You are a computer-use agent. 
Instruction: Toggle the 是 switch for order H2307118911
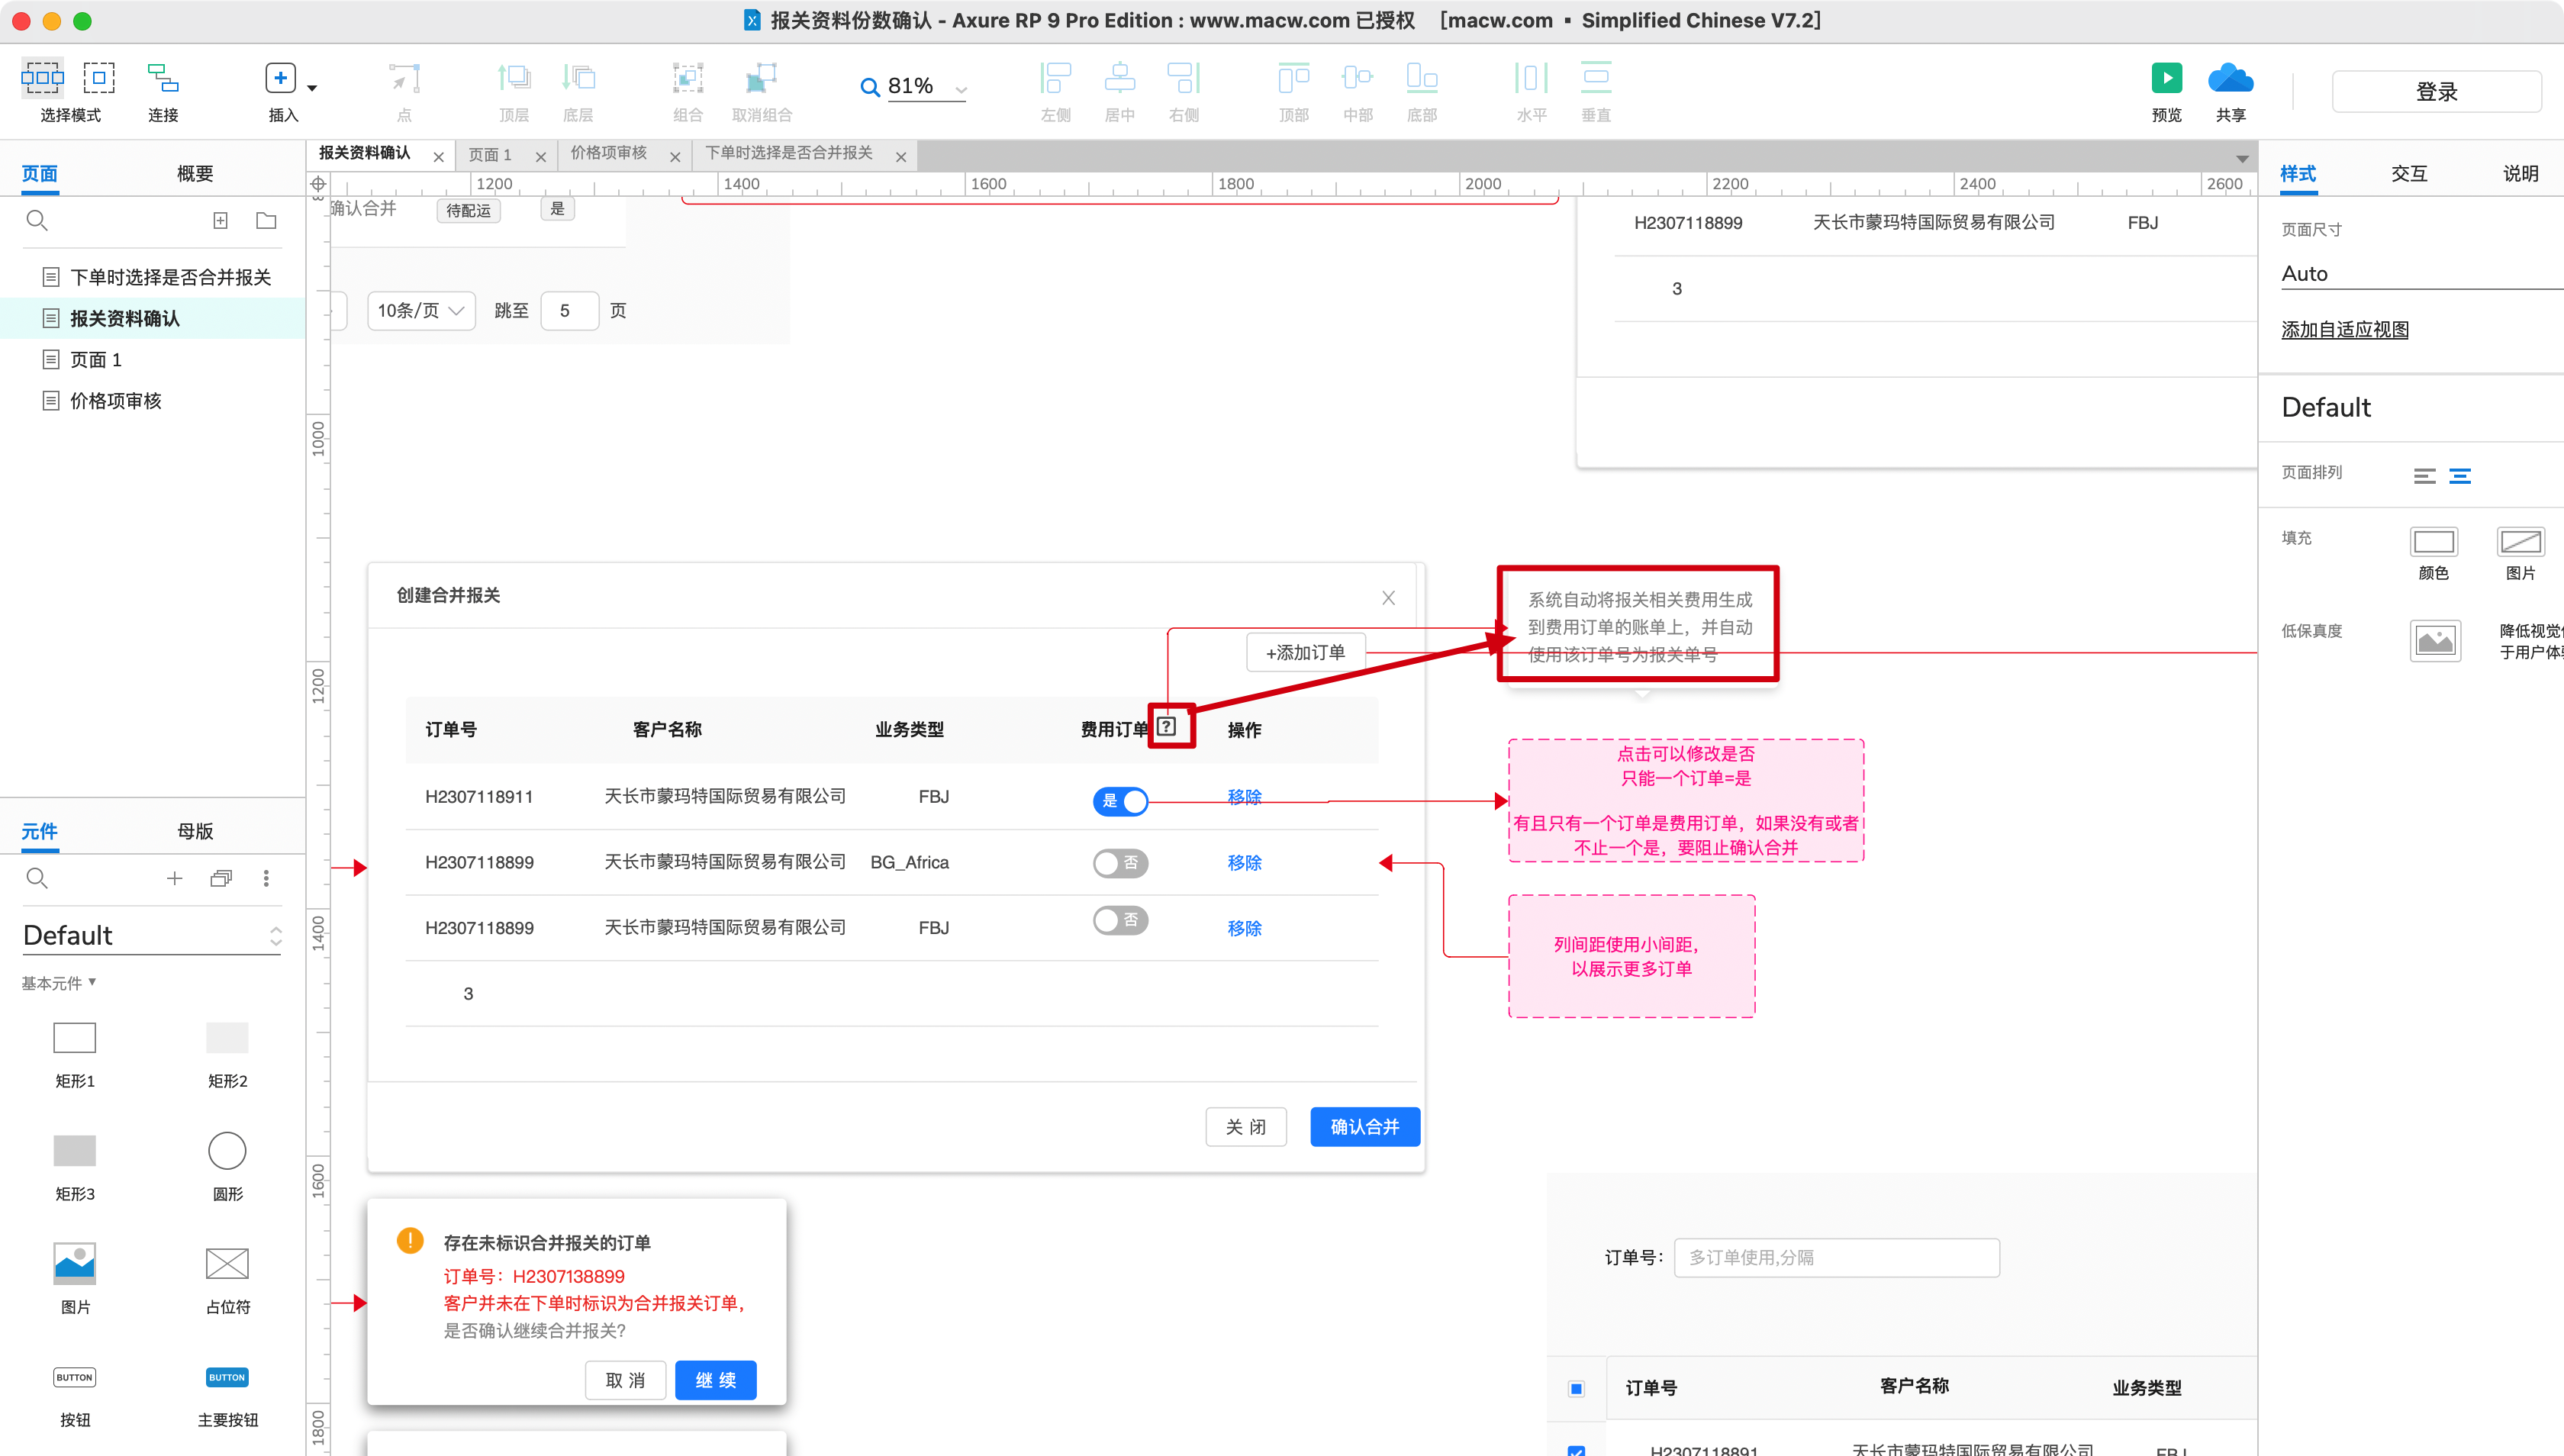click(x=1120, y=801)
